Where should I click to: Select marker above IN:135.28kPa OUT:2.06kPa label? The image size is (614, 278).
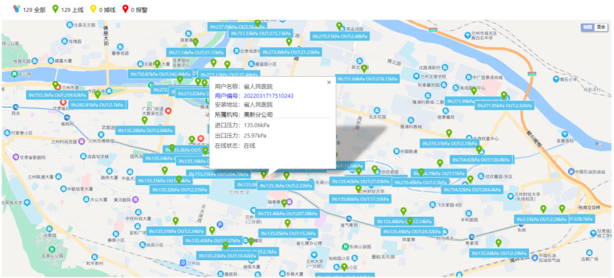point(145,120)
